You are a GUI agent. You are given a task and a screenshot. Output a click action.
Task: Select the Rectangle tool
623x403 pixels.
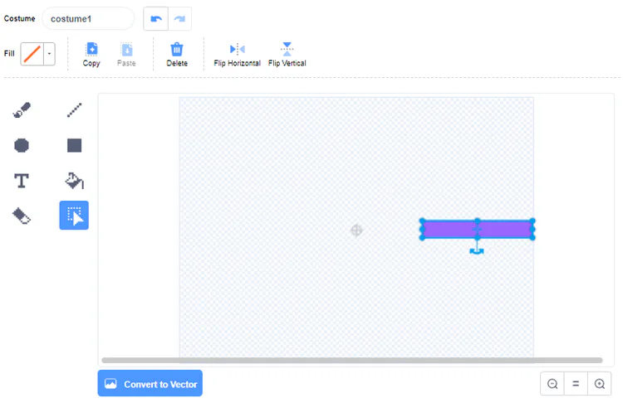pyautogui.click(x=74, y=146)
